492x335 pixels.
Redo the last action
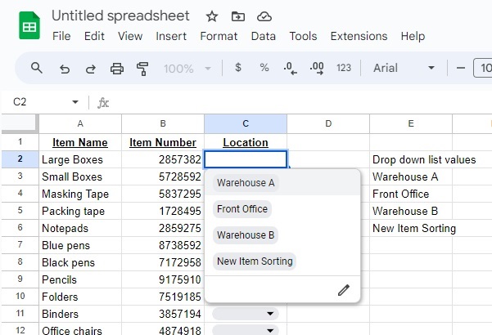[x=91, y=69]
